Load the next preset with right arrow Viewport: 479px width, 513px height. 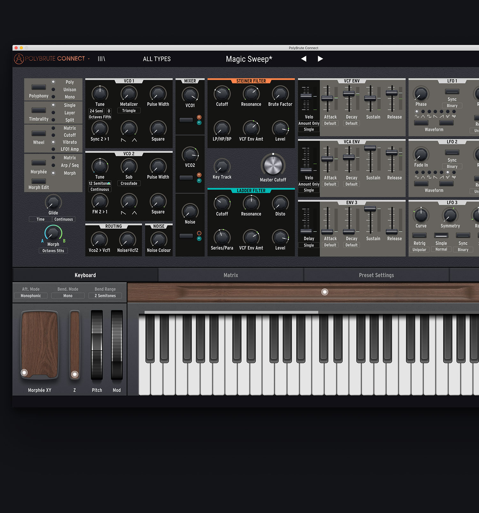click(x=320, y=59)
